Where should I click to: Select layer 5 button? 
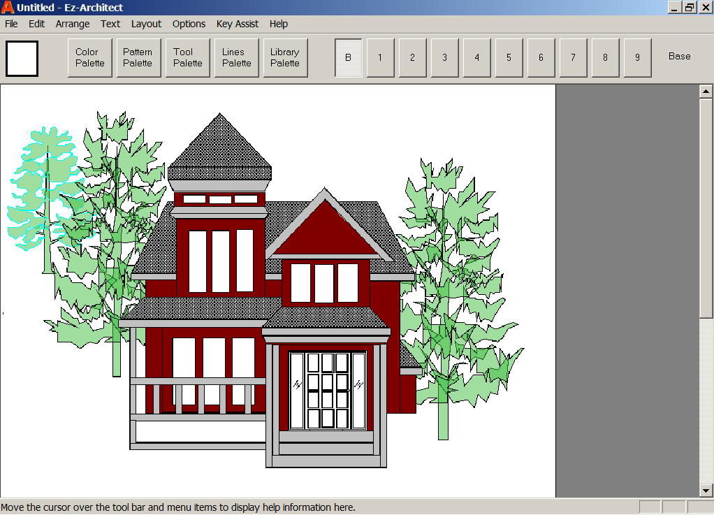(509, 57)
